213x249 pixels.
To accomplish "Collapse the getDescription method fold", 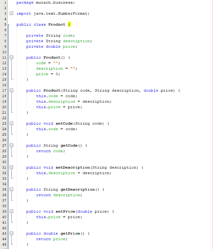I will 11,189.
